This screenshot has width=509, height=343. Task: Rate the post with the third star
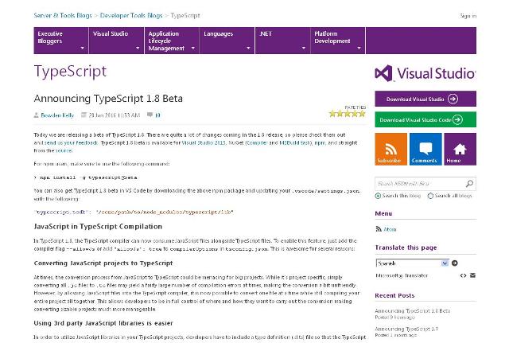347,114
